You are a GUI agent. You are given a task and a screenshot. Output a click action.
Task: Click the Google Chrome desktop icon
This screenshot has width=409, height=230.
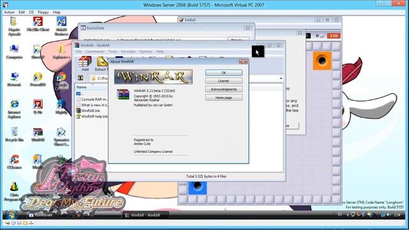pyautogui.click(x=61, y=81)
